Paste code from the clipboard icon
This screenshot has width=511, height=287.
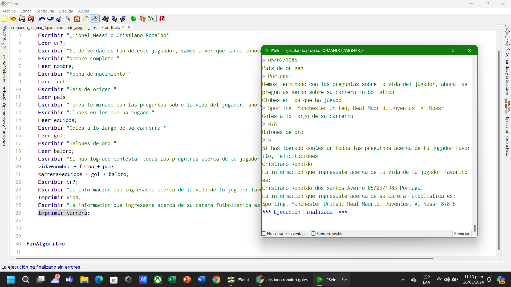click(x=76, y=19)
